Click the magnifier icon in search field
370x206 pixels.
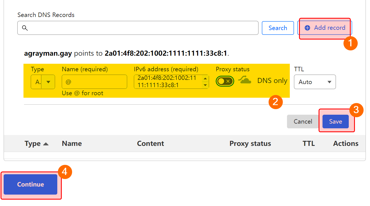[25, 28]
